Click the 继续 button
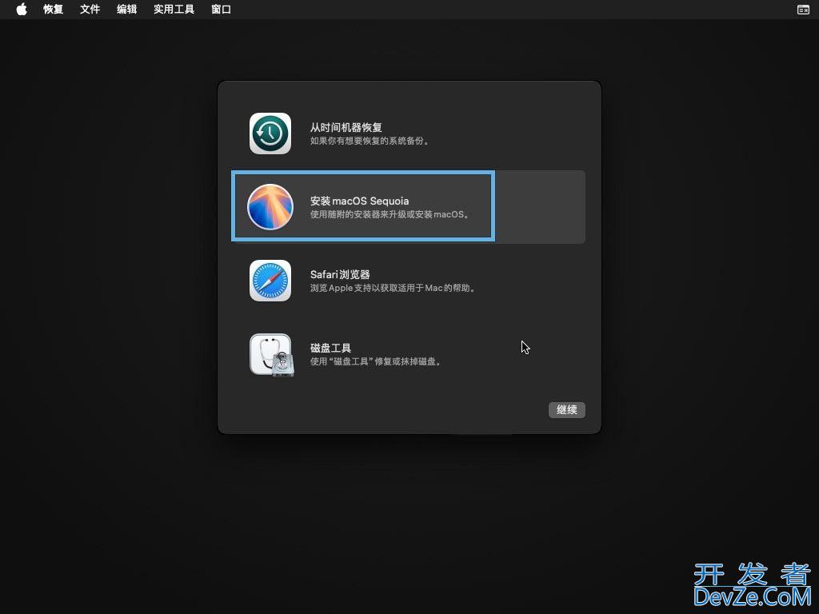Viewport: 819px width, 614px height. (x=567, y=410)
